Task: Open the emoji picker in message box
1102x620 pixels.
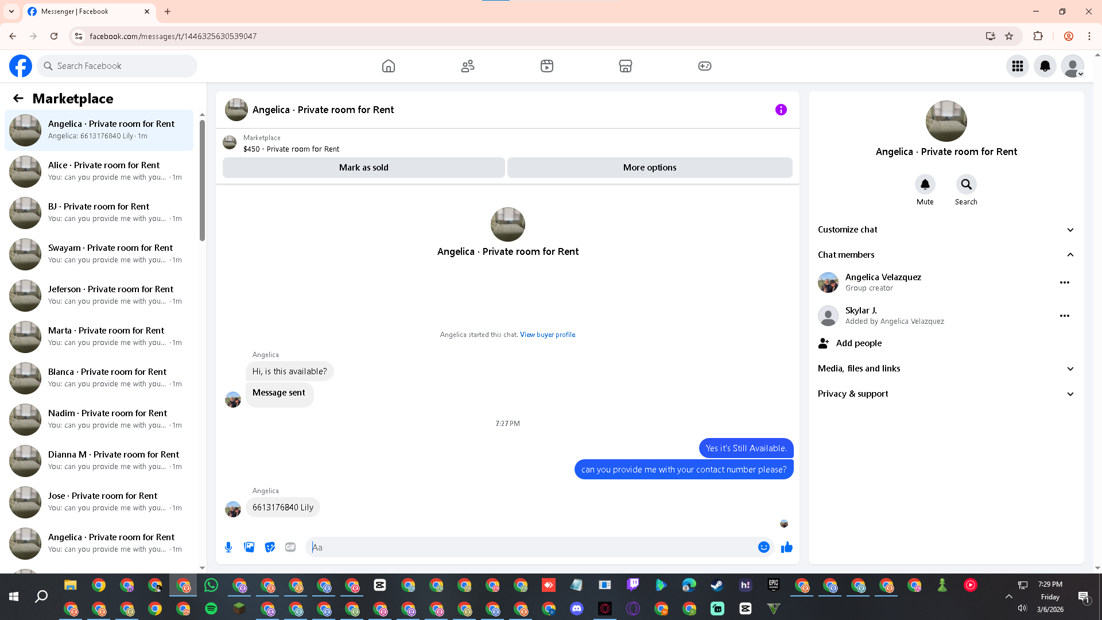Action: coord(763,547)
